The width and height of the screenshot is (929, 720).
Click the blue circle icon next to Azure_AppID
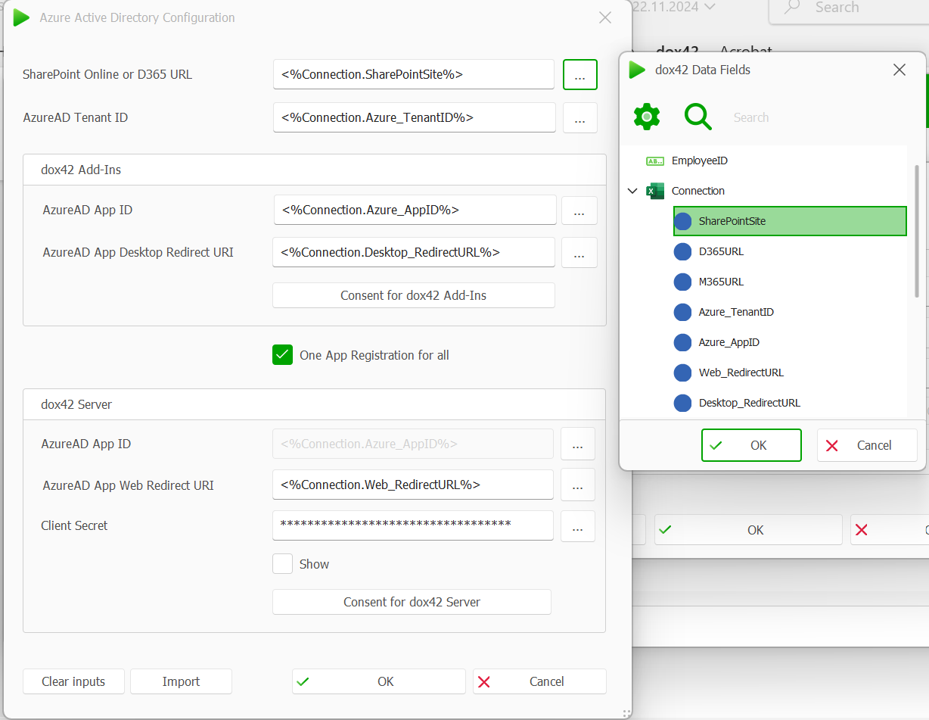tap(683, 342)
